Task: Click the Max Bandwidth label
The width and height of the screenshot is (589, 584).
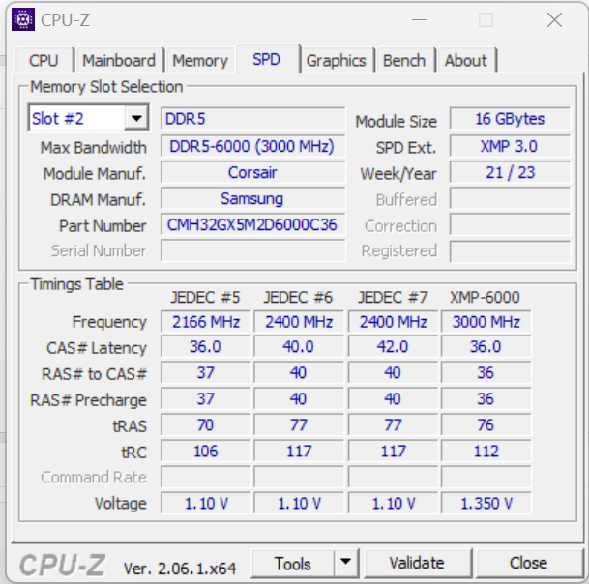Action: pos(93,147)
